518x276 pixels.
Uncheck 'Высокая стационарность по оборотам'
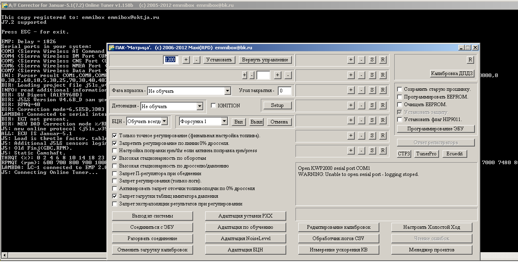[115, 158]
